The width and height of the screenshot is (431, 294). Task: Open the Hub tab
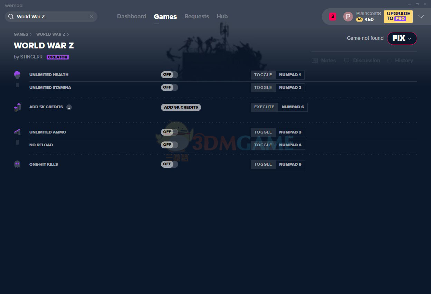(222, 17)
